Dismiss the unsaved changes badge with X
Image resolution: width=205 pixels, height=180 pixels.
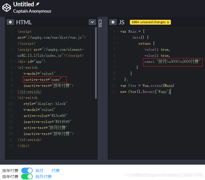click(168, 22)
